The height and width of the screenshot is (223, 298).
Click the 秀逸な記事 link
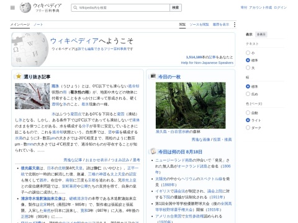(73, 160)
